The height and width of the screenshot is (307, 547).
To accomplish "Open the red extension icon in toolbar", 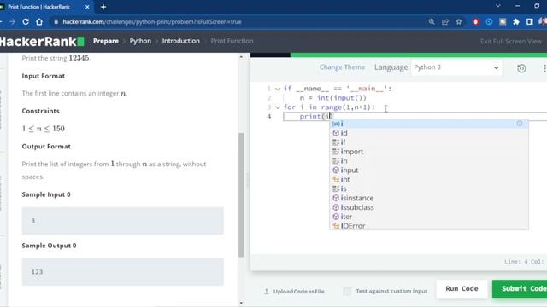I will tap(476, 21).
